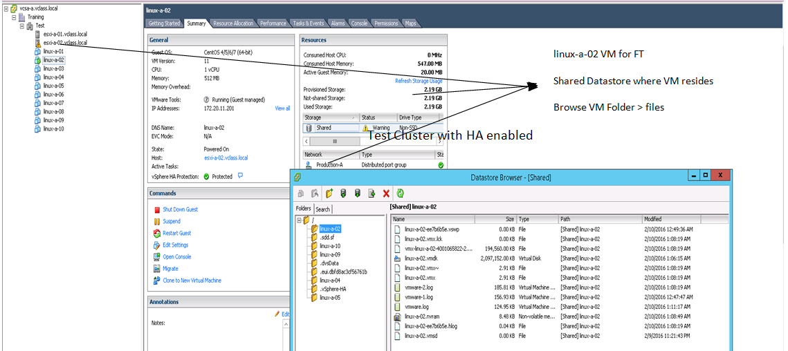Switch to the Resource Allocation tab

coord(233,23)
